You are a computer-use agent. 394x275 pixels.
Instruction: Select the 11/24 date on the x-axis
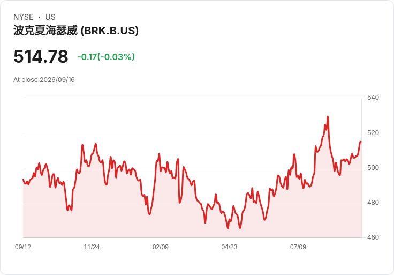point(92,247)
